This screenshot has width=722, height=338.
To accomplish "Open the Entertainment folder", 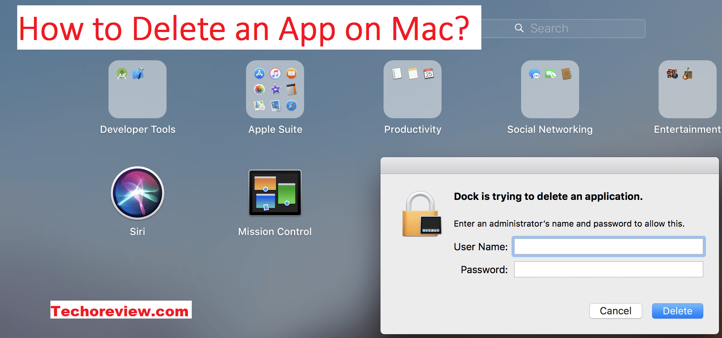I will tap(687, 89).
